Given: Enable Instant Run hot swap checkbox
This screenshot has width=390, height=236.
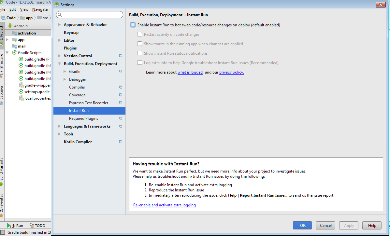Looking at the screenshot, I should coord(133,25).
